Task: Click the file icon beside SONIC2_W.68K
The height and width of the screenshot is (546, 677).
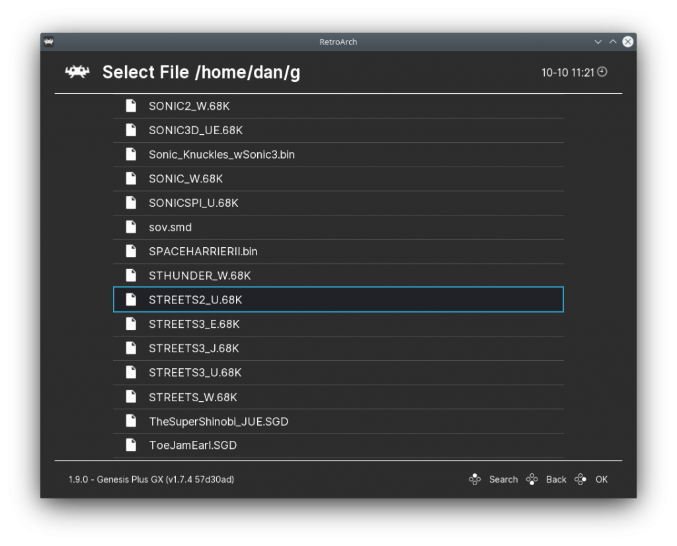Action: (x=131, y=106)
